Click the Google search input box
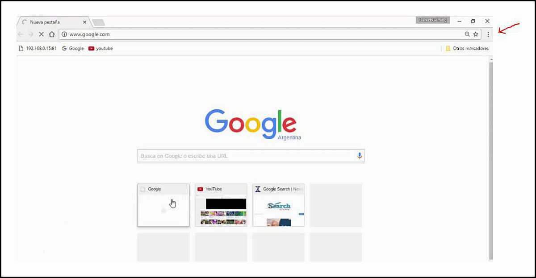 point(251,156)
